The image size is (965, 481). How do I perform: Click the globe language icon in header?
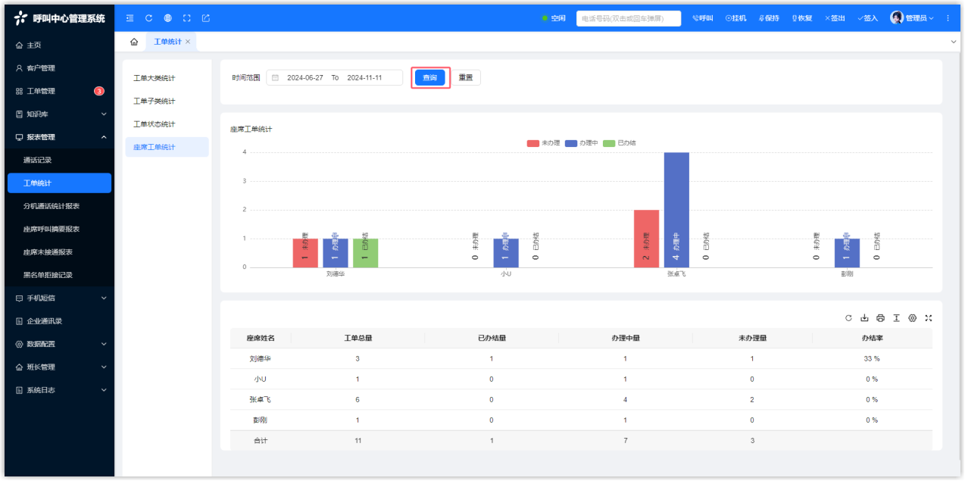click(167, 18)
